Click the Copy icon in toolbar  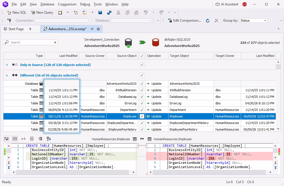click(128, 13)
